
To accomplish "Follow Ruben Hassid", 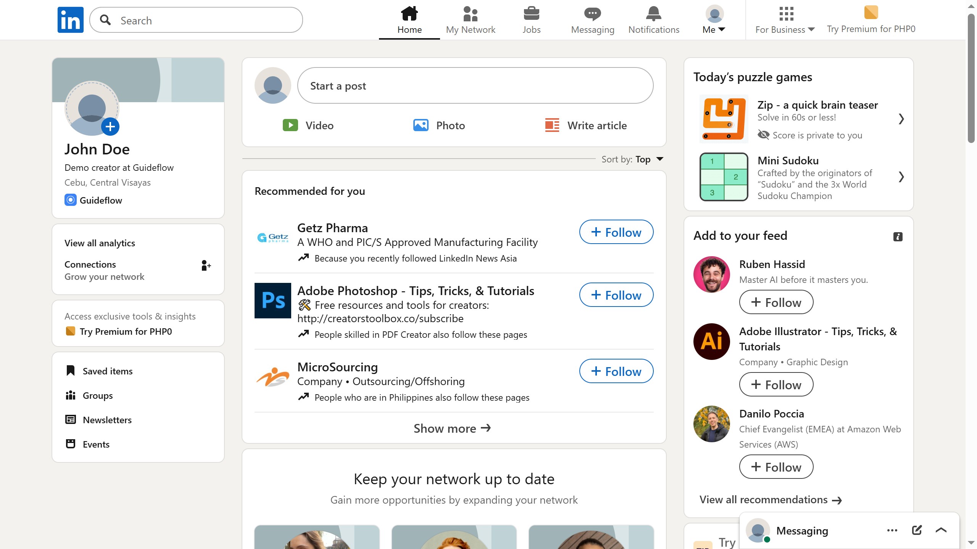I will (776, 302).
